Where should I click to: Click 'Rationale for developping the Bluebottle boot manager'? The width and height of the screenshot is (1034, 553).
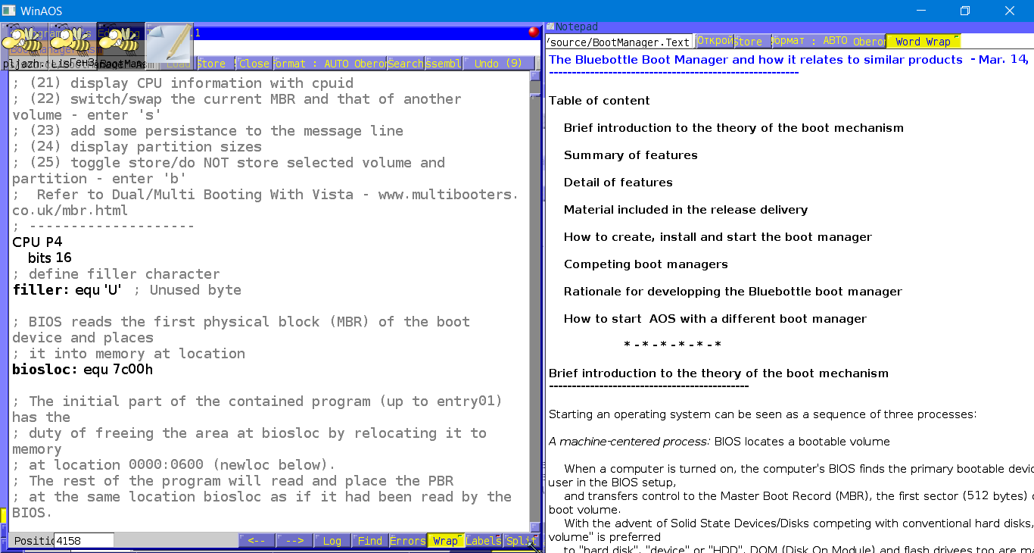coord(733,292)
